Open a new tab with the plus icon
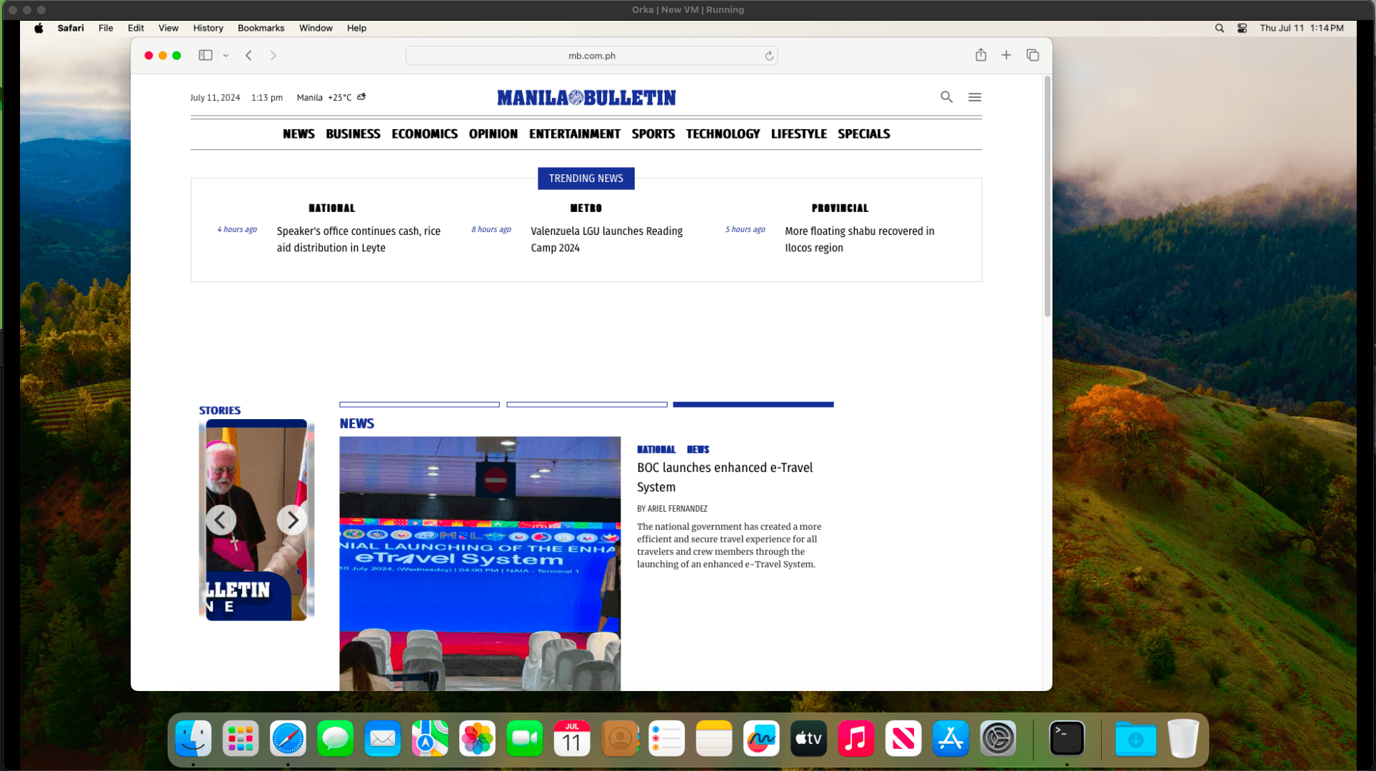 1006,55
